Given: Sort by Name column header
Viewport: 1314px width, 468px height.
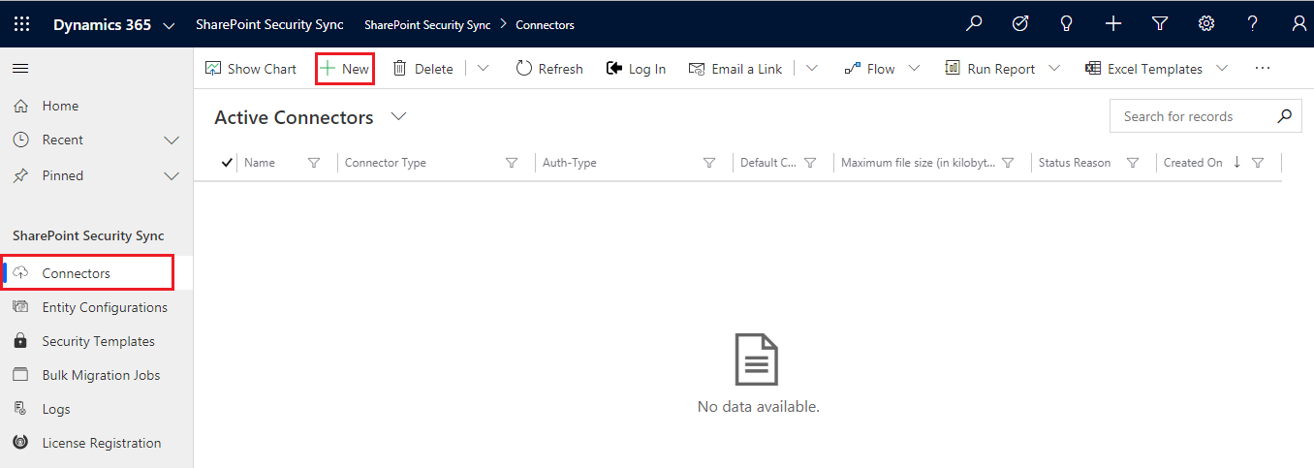Looking at the screenshot, I should [260, 163].
